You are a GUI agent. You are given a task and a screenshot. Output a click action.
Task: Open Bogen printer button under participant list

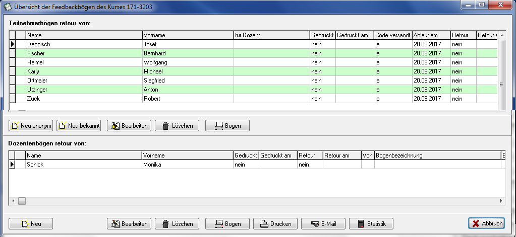pos(227,126)
